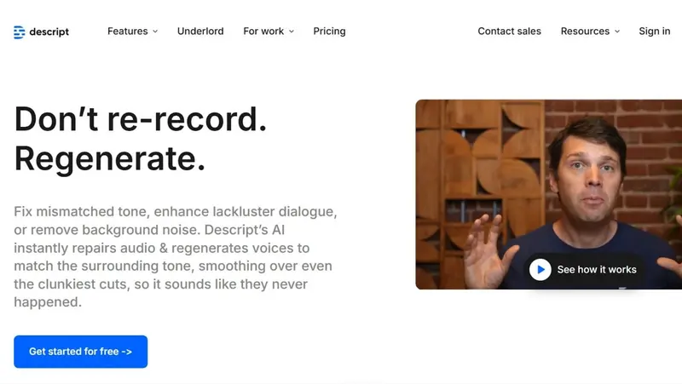This screenshot has width=682, height=384.
Task: Click the paragraph about fixing mismatched tone
Action: pos(176,256)
